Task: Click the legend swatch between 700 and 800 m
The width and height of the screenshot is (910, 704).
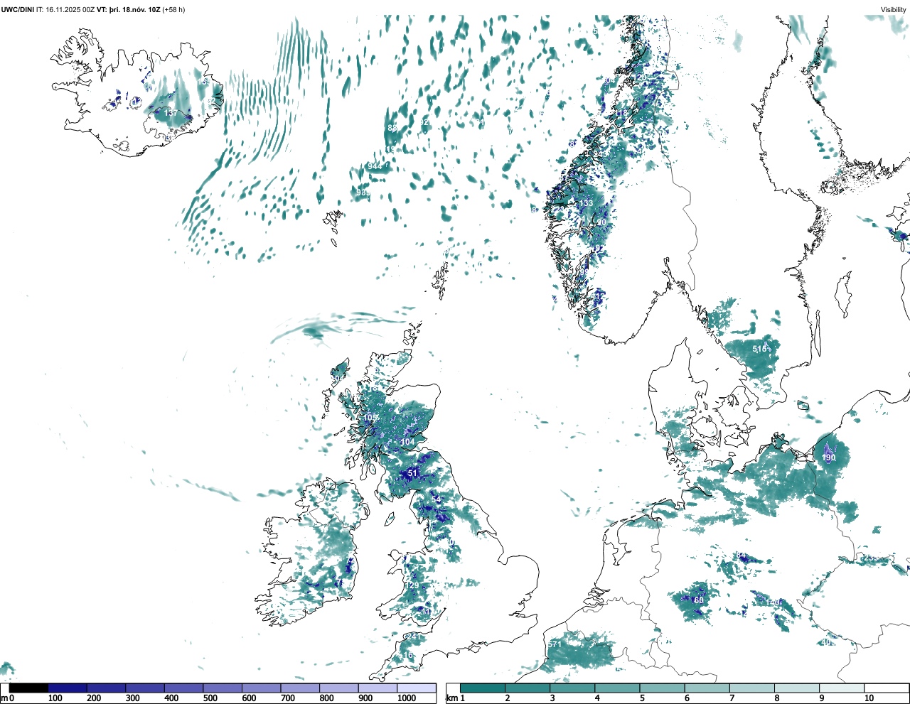Action: point(300,688)
